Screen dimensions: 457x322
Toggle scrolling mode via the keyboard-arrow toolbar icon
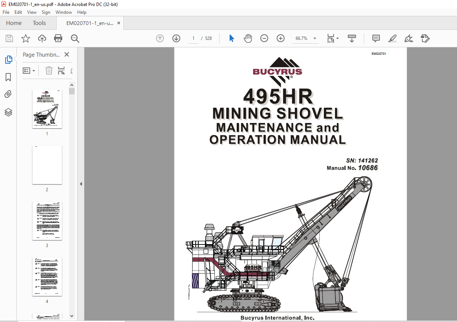[x=352, y=38]
